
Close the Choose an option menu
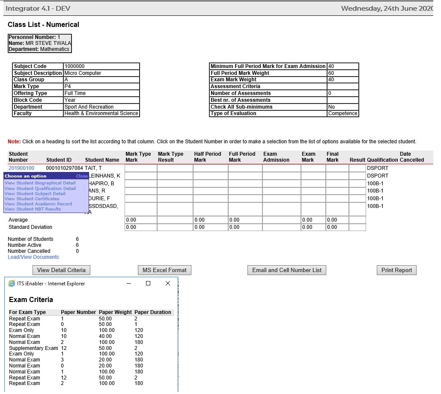coord(82,176)
